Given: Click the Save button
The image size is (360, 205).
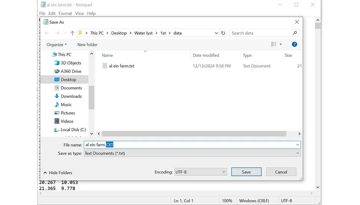Looking at the screenshot, I should pos(246,172).
